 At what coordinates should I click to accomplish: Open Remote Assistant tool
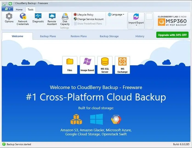point(52,19)
